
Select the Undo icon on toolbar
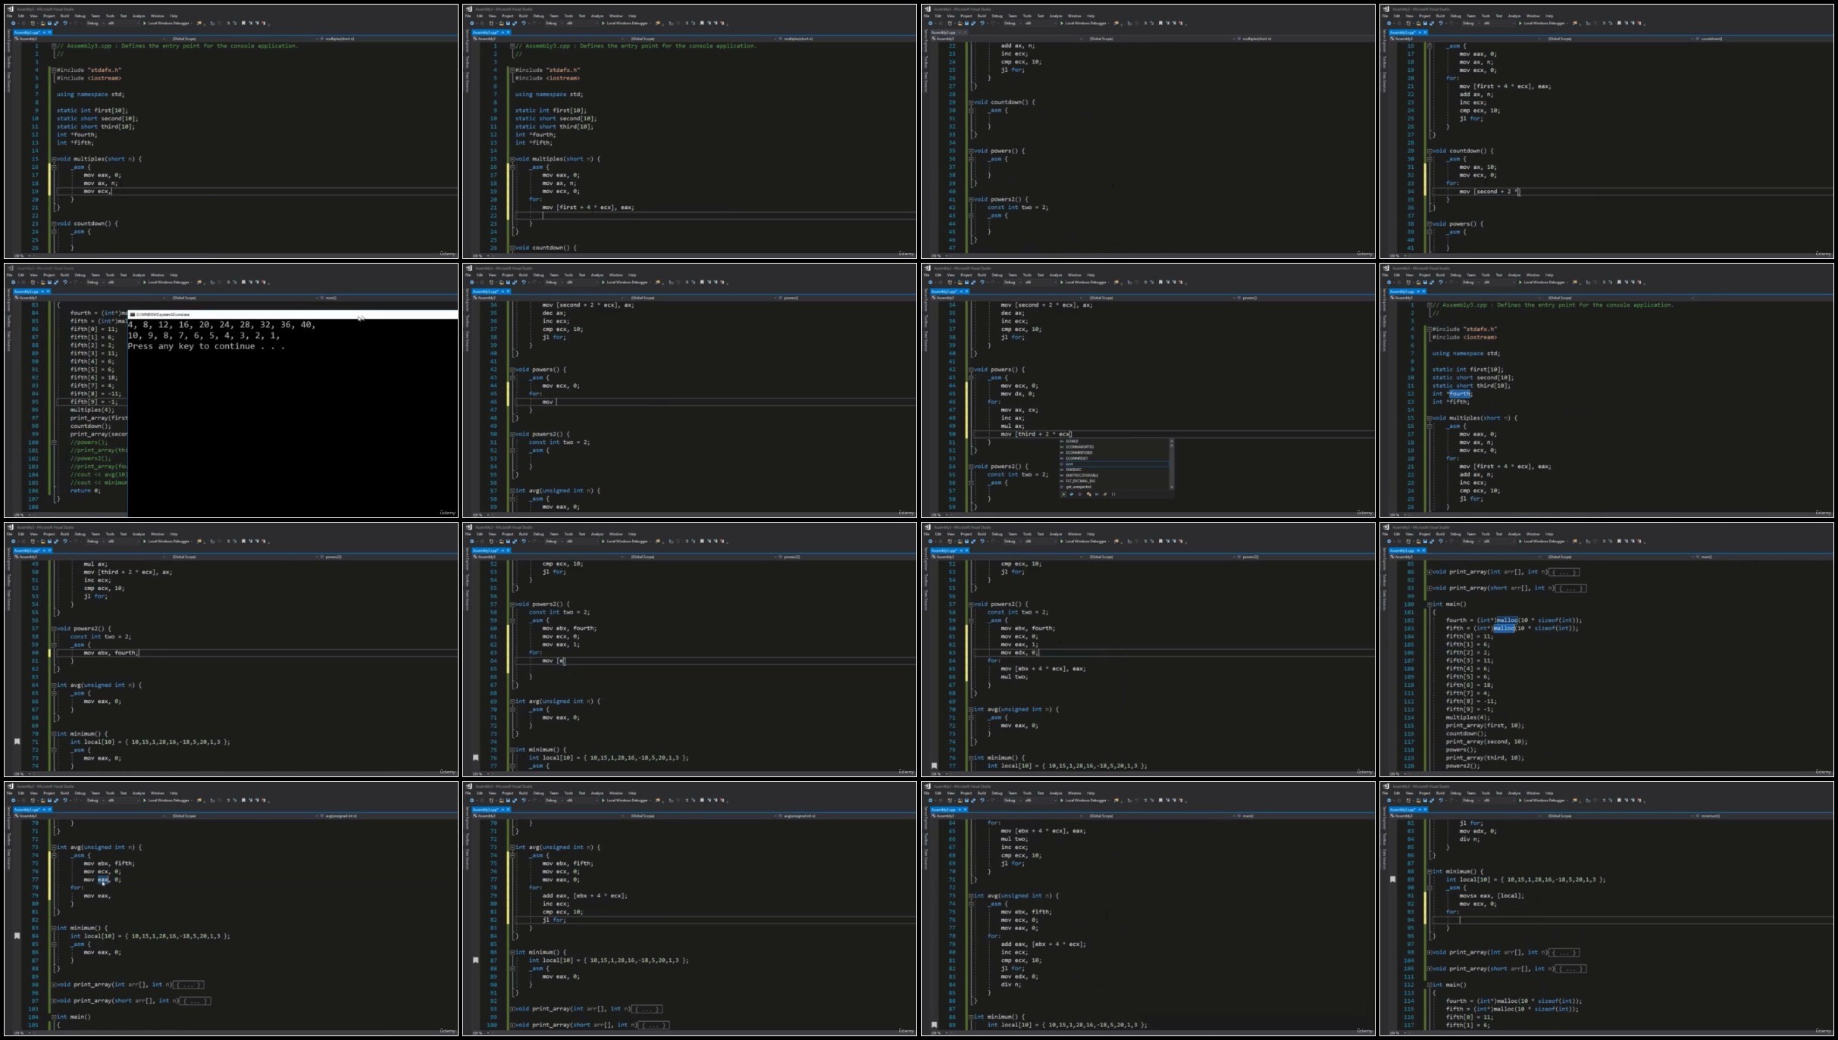pyautogui.click(x=64, y=23)
